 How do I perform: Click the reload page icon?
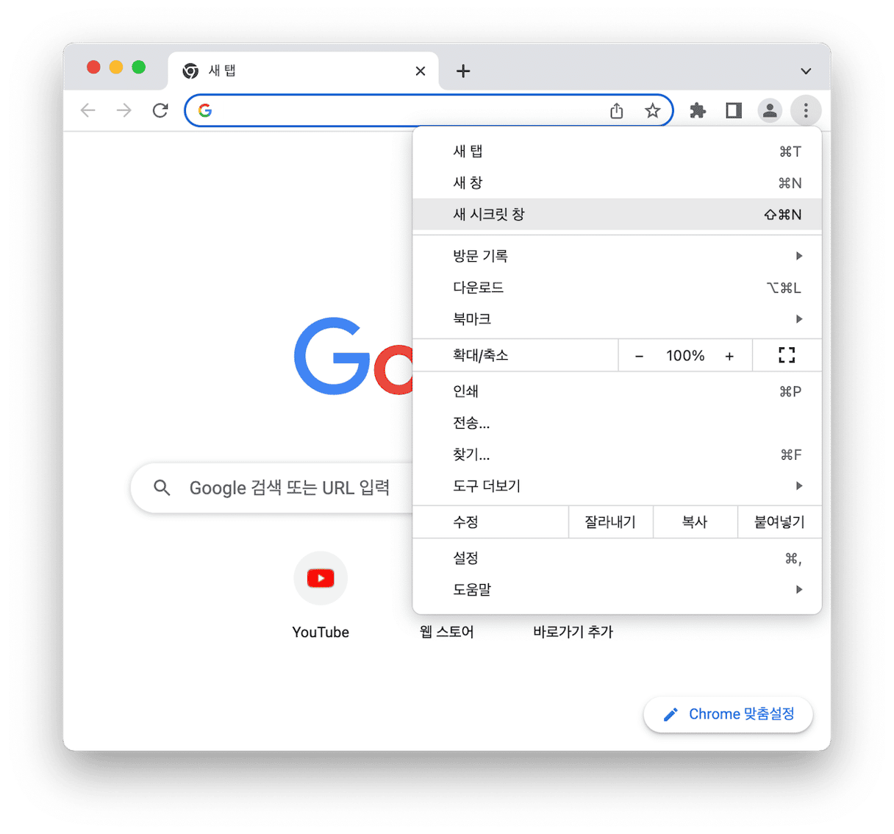(x=160, y=110)
